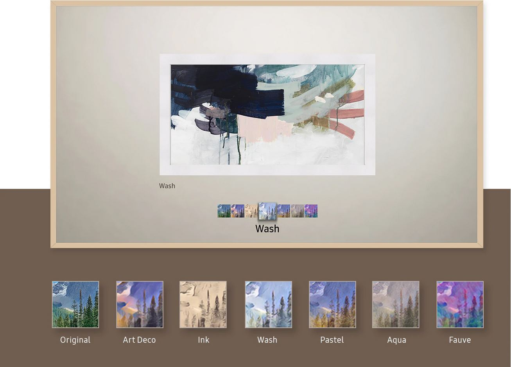Viewport: 511px width, 367px height.
Task: Pick the beige Ink swatch in TV carousel
Action: pos(251,211)
